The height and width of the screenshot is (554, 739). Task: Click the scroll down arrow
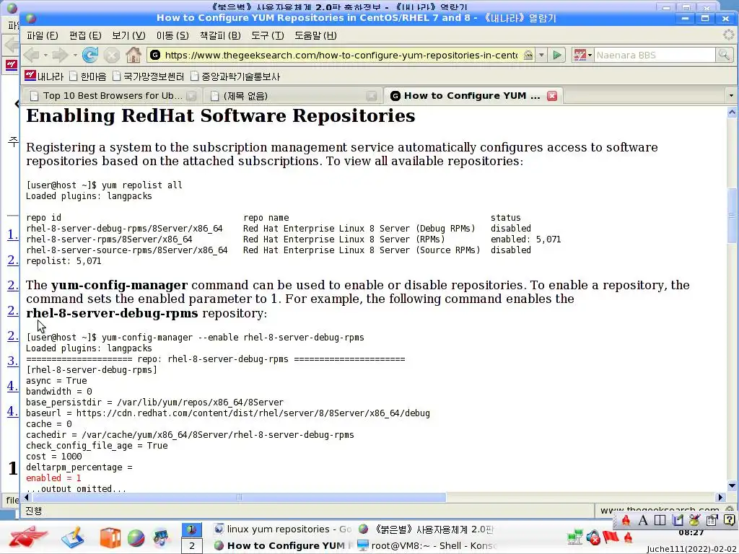pos(732,486)
